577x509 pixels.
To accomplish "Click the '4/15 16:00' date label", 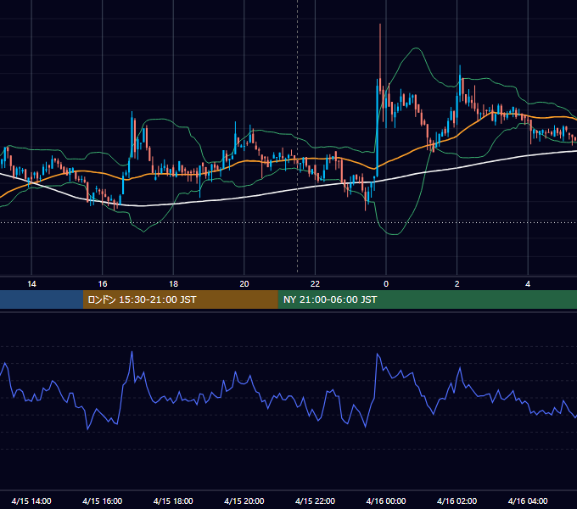I will tap(103, 501).
